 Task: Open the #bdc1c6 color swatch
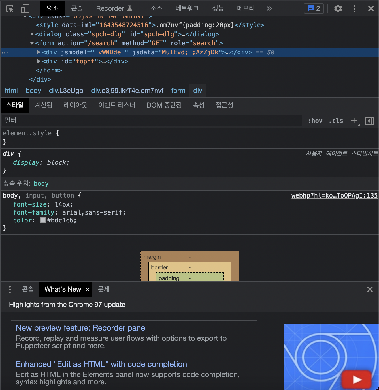tap(43, 220)
